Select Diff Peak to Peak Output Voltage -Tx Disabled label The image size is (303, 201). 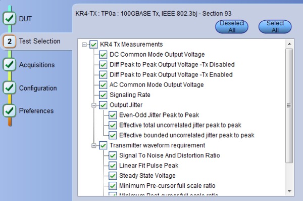pyautogui.click(x=172, y=64)
